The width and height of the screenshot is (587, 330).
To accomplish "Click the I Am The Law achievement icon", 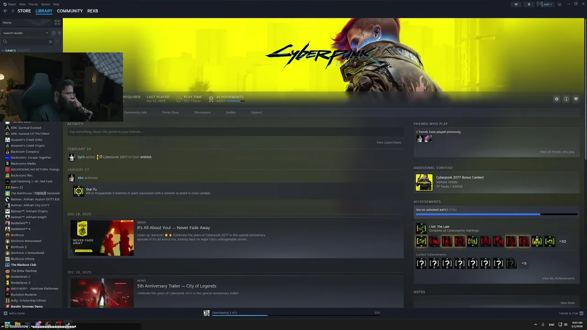I will click(421, 228).
